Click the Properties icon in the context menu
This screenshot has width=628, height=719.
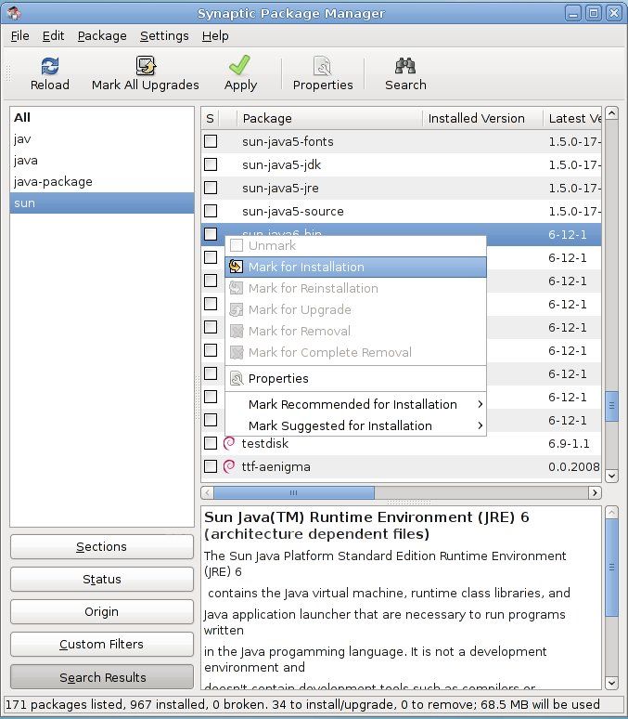click(x=237, y=378)
